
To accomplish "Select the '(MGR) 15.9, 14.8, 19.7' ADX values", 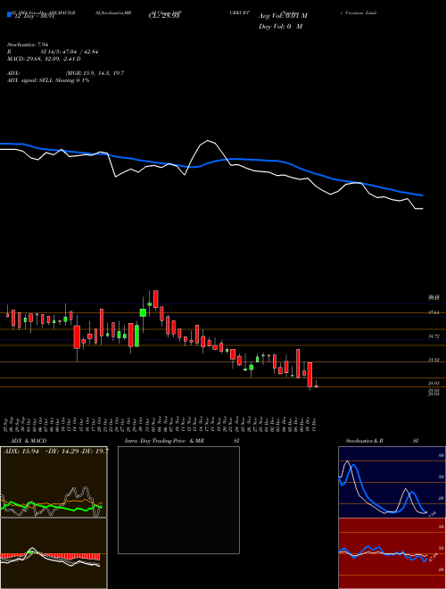I will [x=95, y=73].
